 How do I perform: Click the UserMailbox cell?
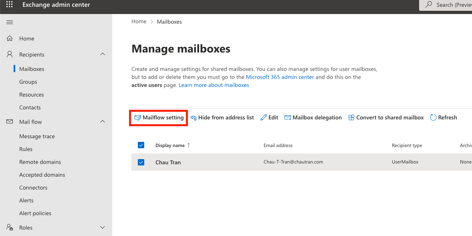click(405, 162)
